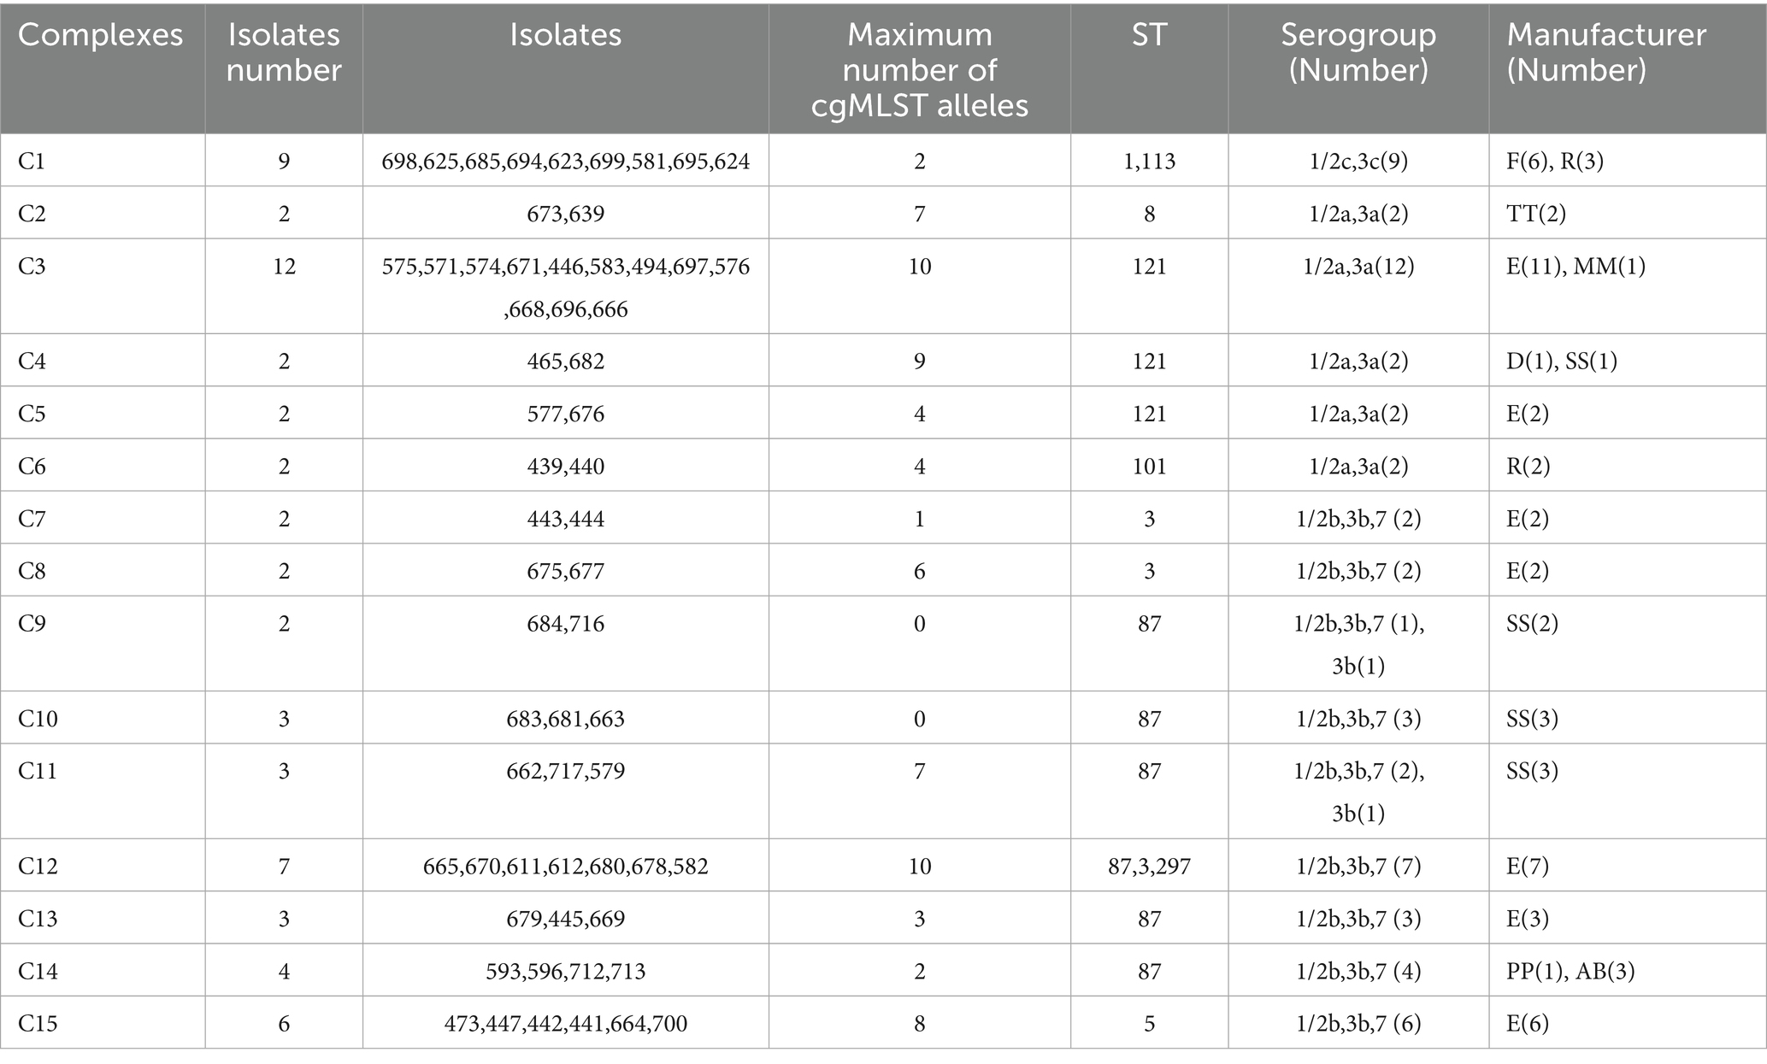
Task: Click the ST cell showing 87,3,297
Action: click(1149, 867)
